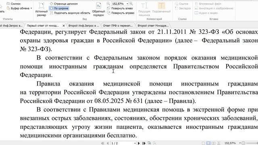Enable single page view mode icon
258x145 pixels.
(203, 143)
